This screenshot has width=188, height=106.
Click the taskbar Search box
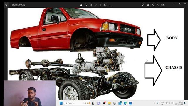click(x=78, y=103)
